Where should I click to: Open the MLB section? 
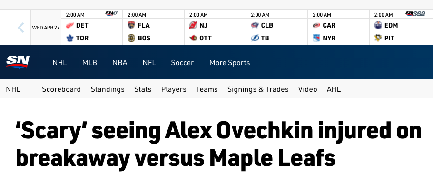click(x=89, y=63)
